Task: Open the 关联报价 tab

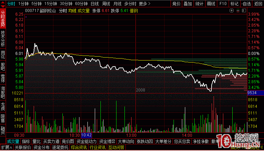Action: click(23, 147)
